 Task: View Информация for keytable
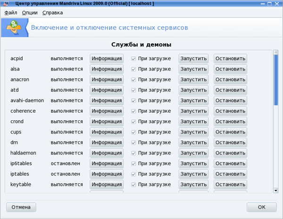[107, 185]
